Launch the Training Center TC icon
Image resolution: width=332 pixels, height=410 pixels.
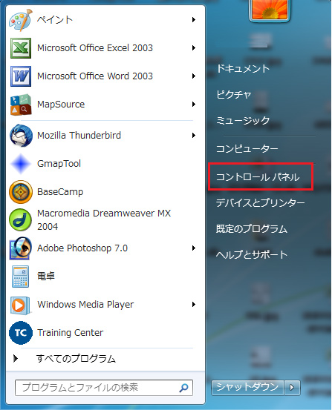click(x=21, y=333)
